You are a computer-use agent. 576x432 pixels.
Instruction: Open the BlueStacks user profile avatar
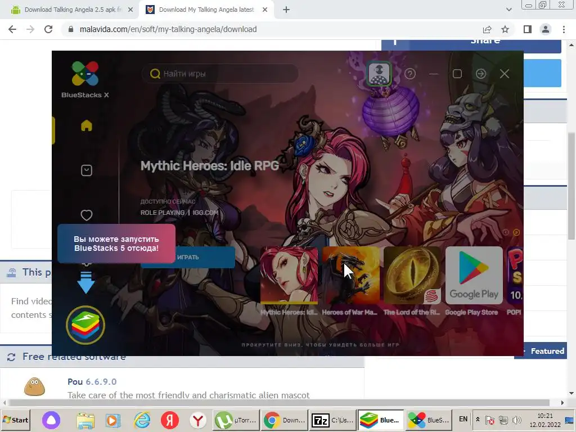point(379,74)
